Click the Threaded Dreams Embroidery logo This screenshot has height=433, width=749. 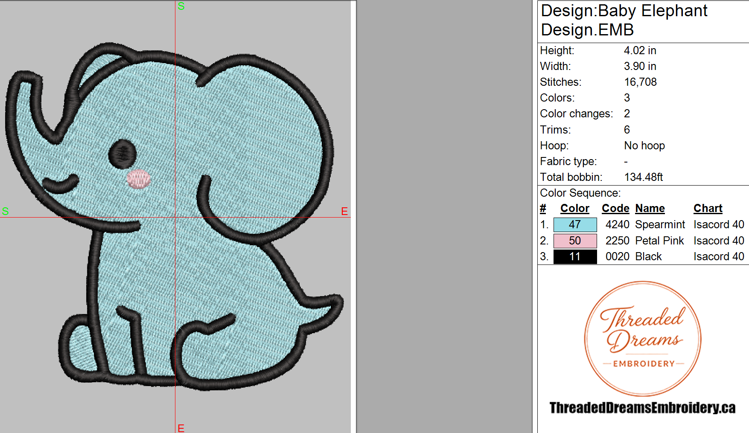642,338
